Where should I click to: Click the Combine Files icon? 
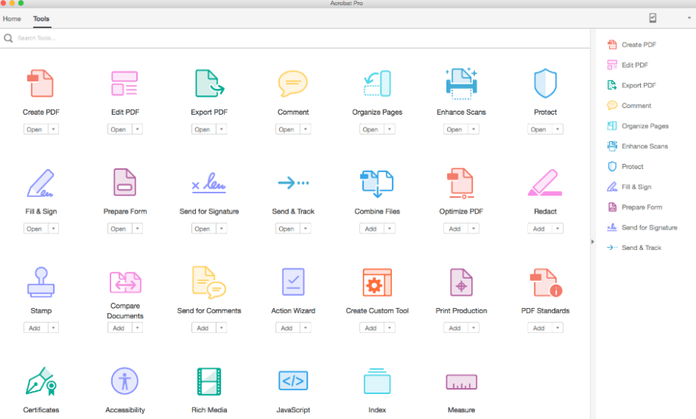coord(377,183)
